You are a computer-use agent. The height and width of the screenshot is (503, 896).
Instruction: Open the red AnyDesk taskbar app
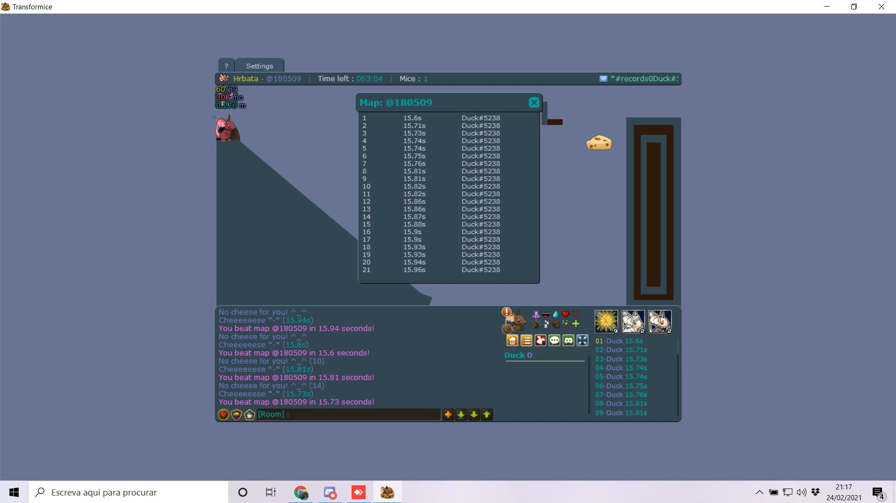tap(359, 492)
